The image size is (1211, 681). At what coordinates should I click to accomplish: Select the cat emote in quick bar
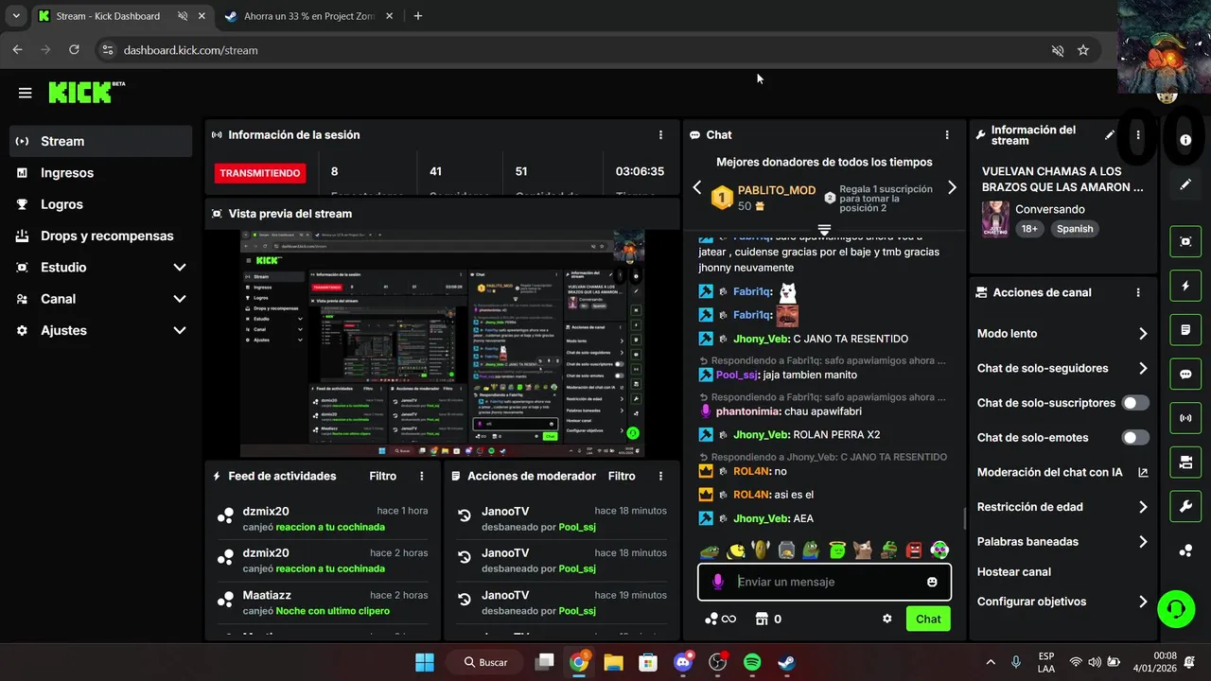tap(862, 550)
